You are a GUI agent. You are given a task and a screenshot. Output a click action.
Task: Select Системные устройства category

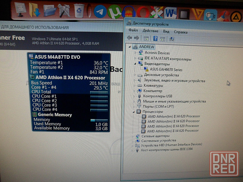coord(158,141)
